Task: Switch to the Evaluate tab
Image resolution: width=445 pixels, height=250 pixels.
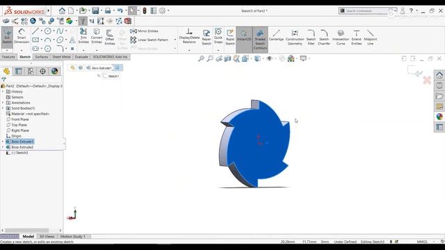Action: (81, 57)
